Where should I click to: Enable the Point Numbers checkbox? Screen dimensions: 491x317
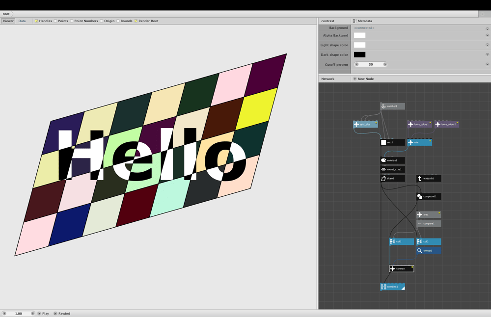point(72,21)
